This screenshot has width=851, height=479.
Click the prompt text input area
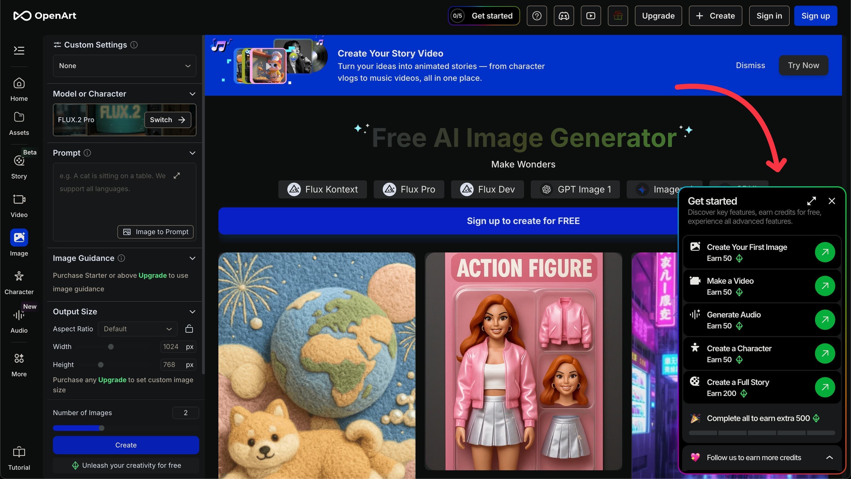pyautogui.click(x=125, y=202)
